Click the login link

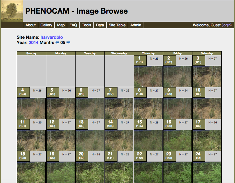[227, 25]
